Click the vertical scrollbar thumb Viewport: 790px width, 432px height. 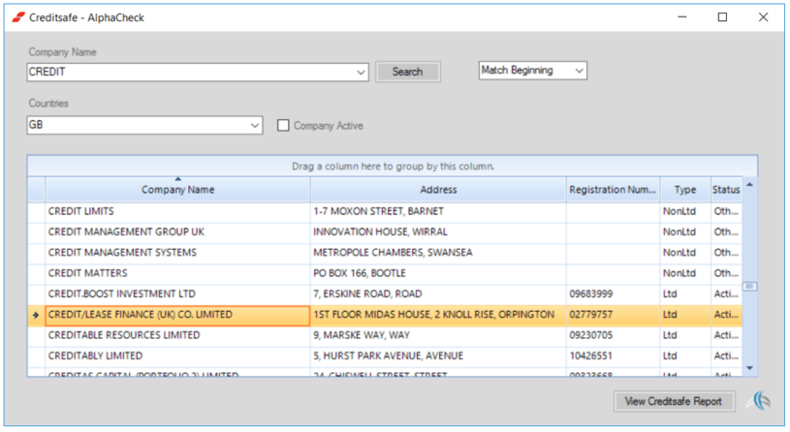(749, 287)
